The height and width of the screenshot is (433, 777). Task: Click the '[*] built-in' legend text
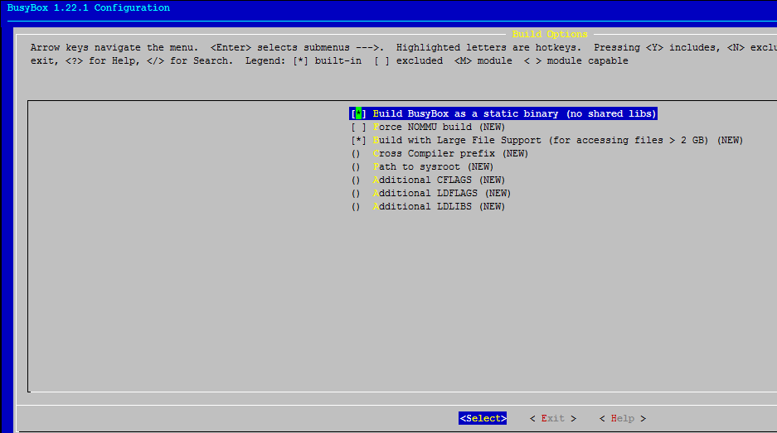[327, 61]
